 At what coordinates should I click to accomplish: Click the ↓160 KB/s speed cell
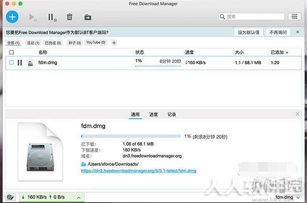(x=195, y=62)
